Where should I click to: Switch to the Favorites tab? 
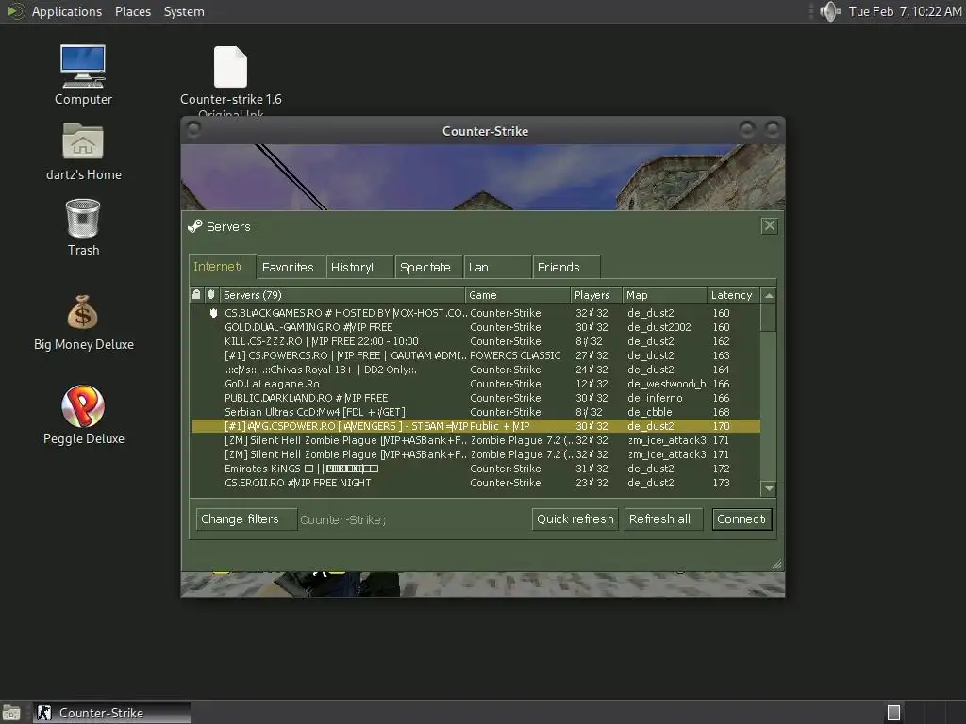coord(291,267)
